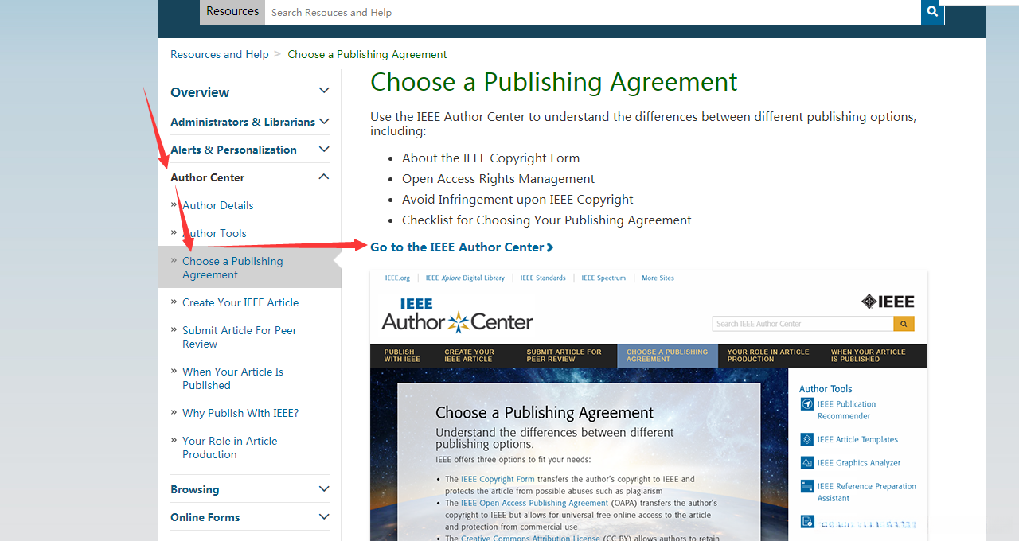Image resolution: width=1019 pixels, height=541 pixels.
Task: Open the IEEE Article Templates link
Action: (857, 439)
